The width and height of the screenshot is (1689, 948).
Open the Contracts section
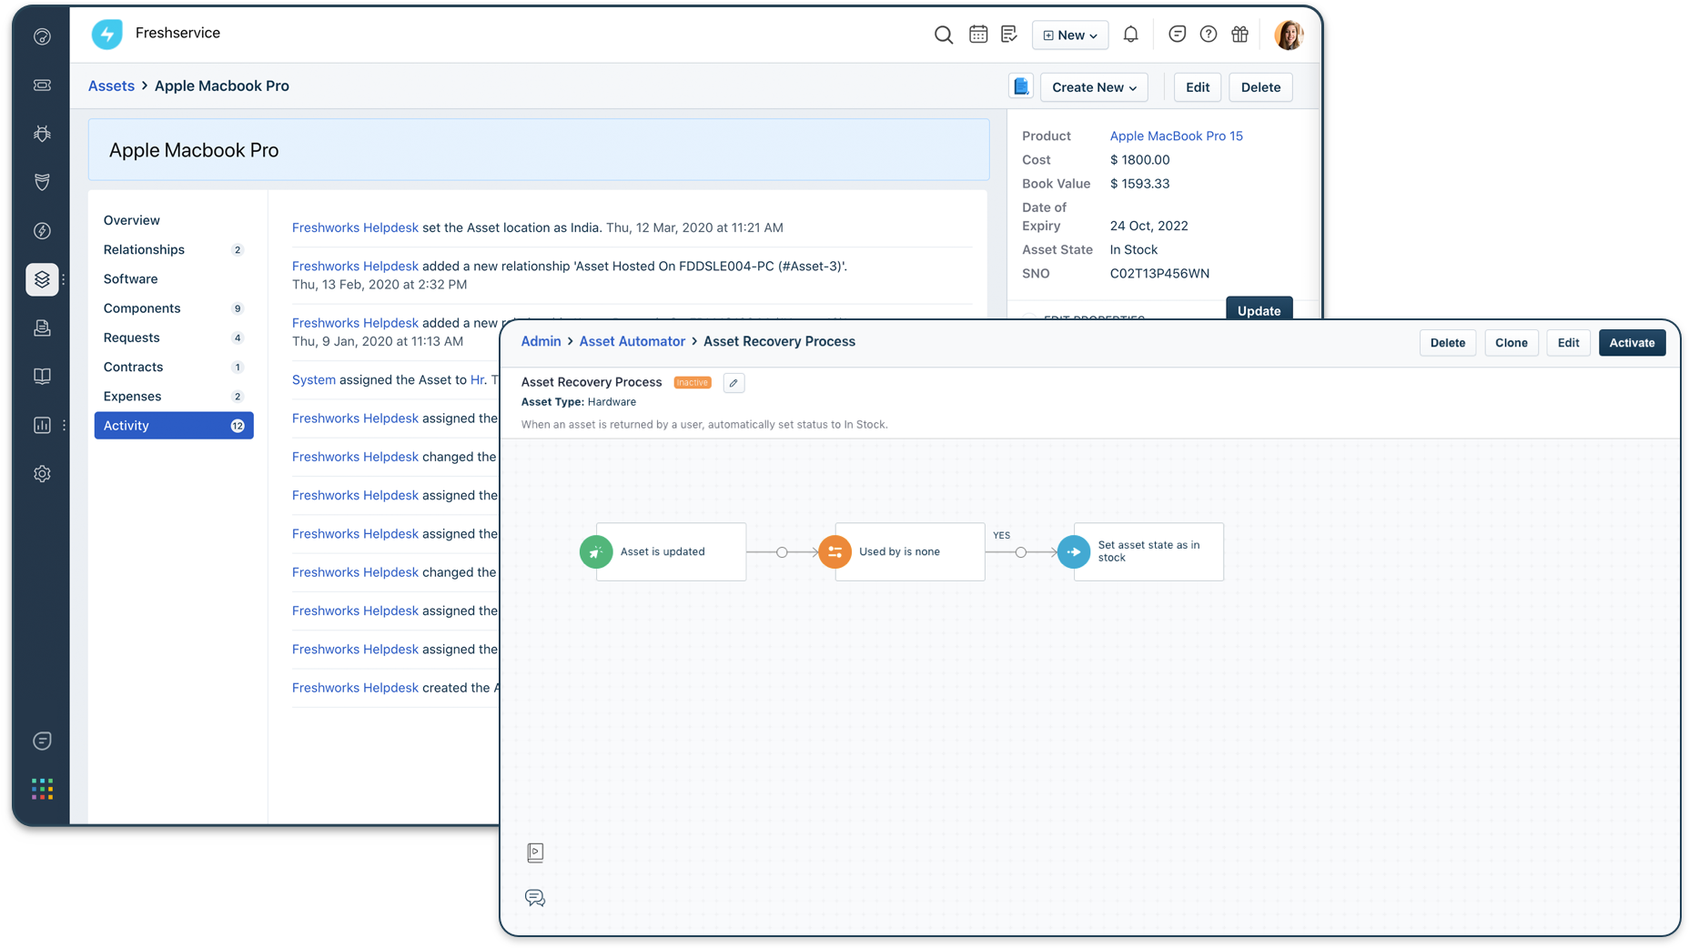(133, 367)
